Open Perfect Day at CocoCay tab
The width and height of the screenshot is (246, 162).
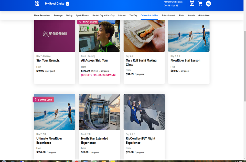103,16
